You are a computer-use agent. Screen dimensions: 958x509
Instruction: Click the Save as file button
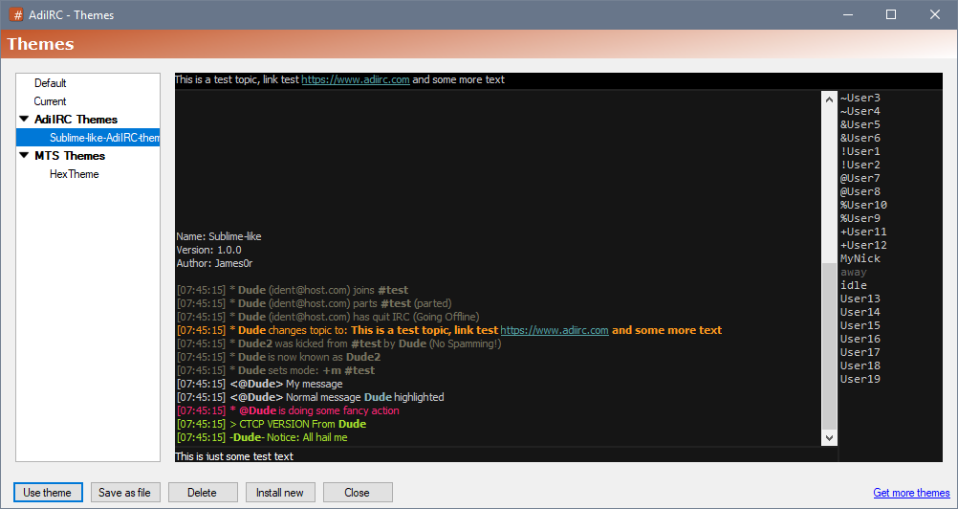click(x=124, y=493)
